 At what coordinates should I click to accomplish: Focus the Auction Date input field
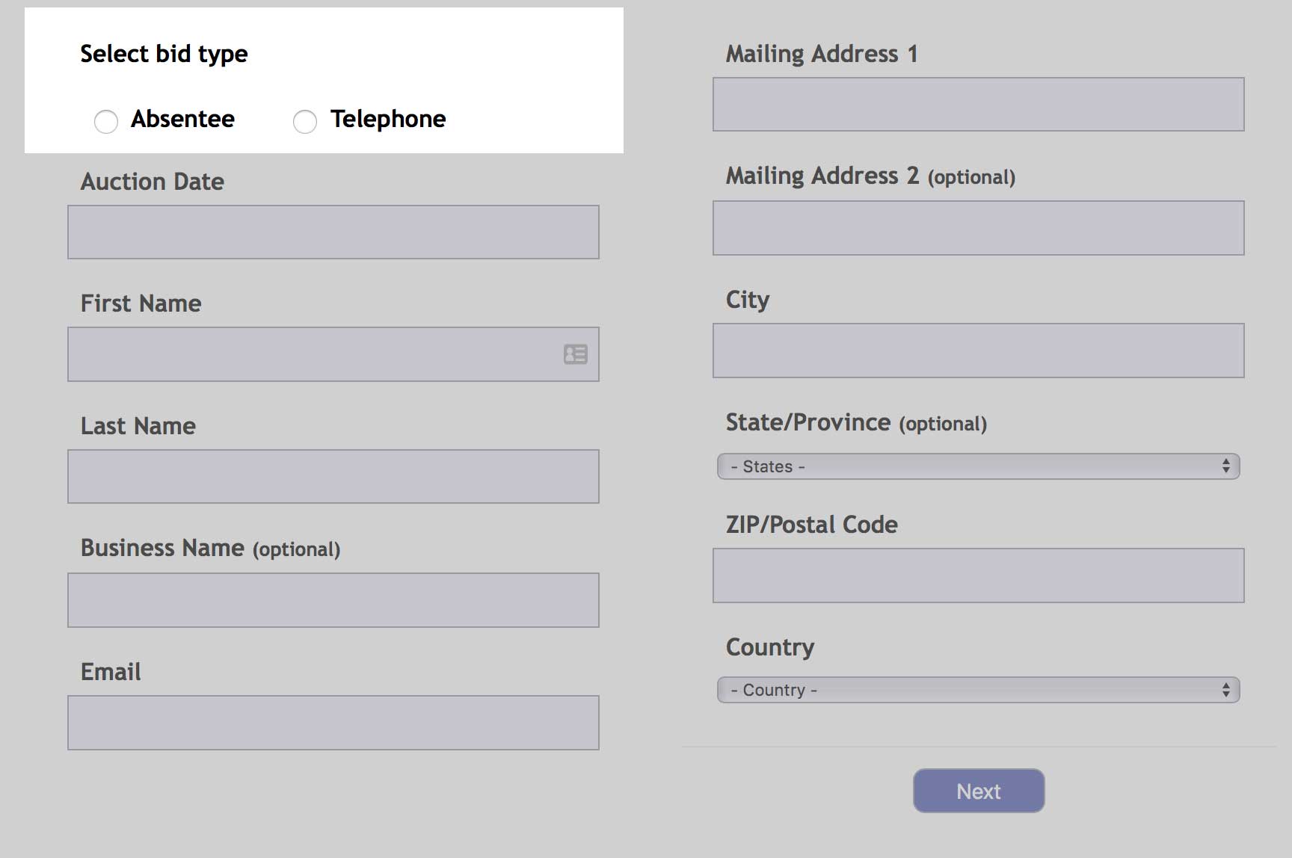coord(333,232)
